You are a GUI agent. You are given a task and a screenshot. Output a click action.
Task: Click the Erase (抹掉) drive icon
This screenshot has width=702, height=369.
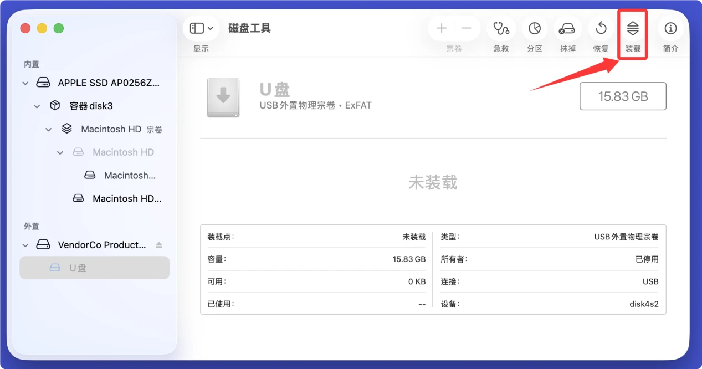(567, 28)
